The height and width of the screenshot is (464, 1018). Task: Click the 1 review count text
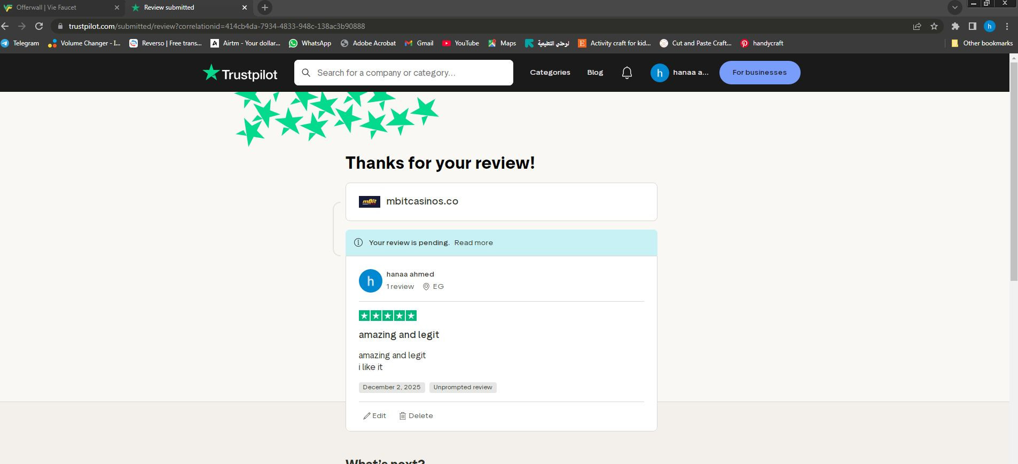click(x=400, y=287)
